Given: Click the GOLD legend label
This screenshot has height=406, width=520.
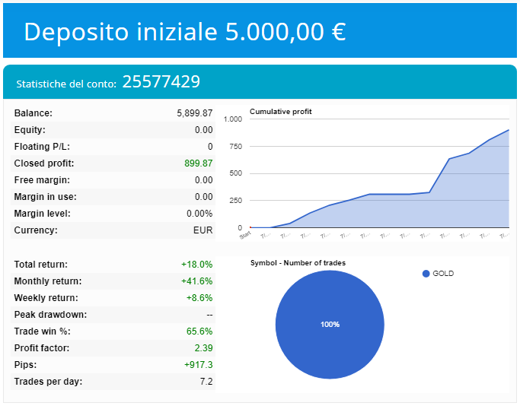Looking at the screenshot, I should [443, 274].
